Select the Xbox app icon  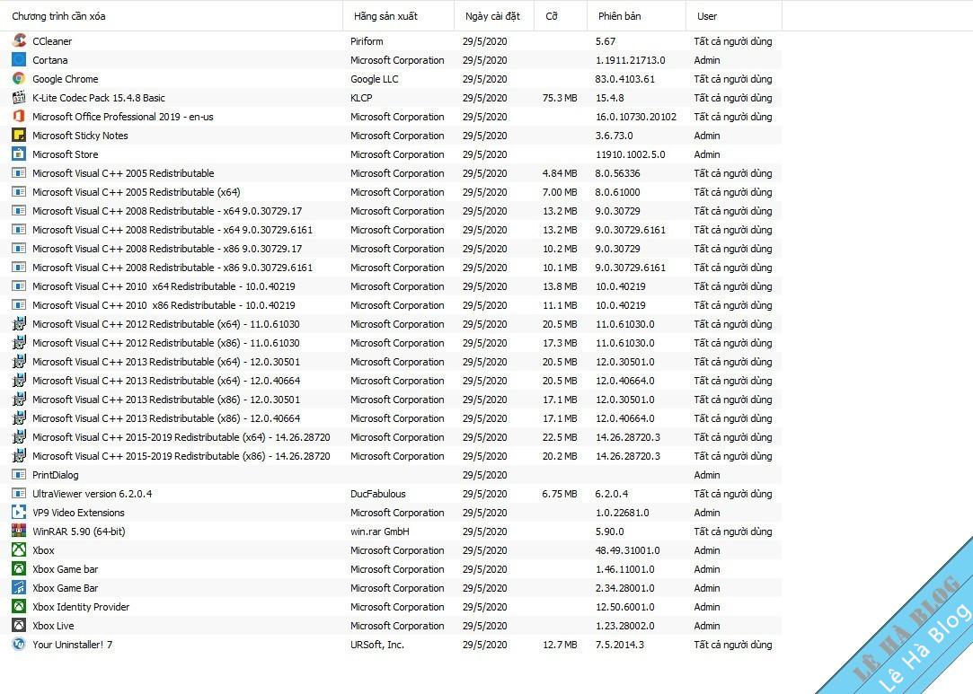tap(19, 550)
